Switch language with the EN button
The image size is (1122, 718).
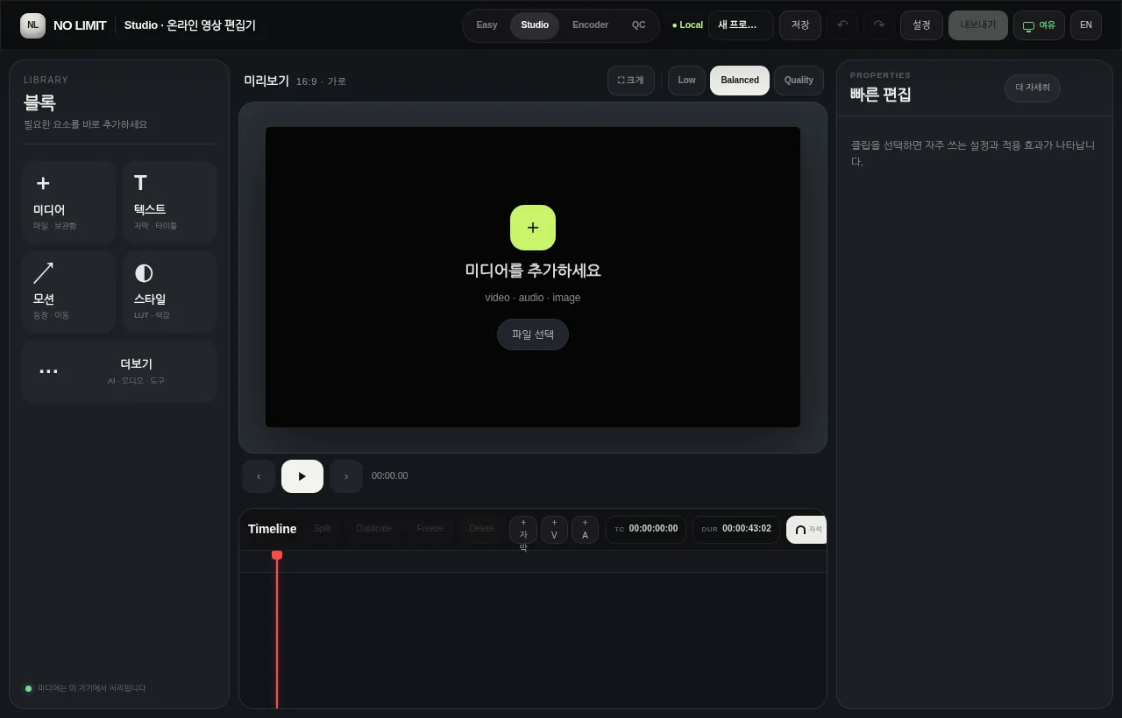[x=1086, y=25]
